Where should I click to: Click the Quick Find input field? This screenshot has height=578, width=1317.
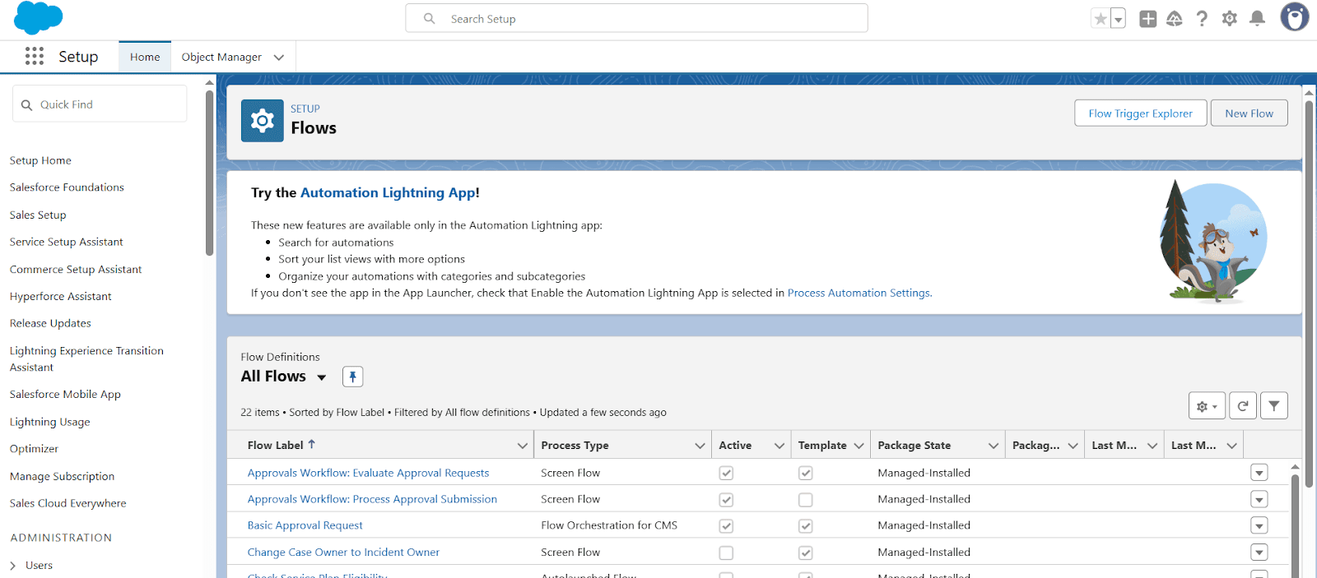point(100,104)
